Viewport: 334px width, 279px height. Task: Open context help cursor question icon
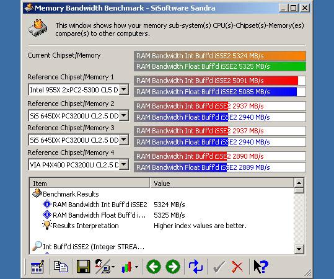[x=261, y=267]
